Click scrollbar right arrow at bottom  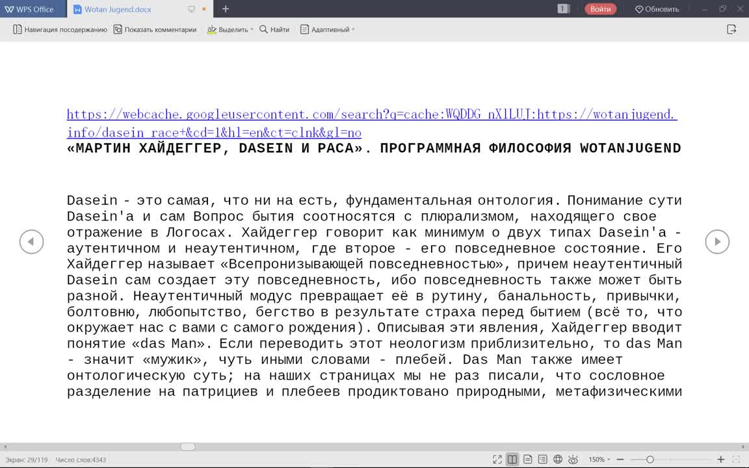(743, 447)
